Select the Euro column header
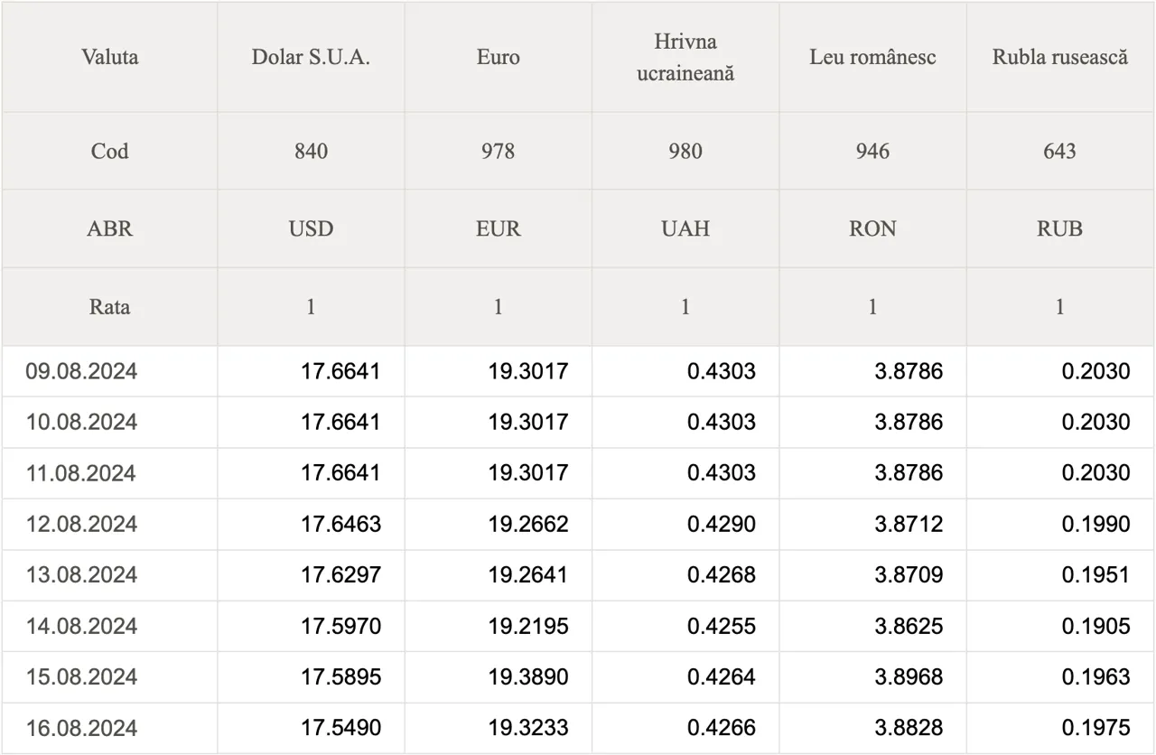The width and height of the screenshot is (1156, 755). [x=499, y=57]
